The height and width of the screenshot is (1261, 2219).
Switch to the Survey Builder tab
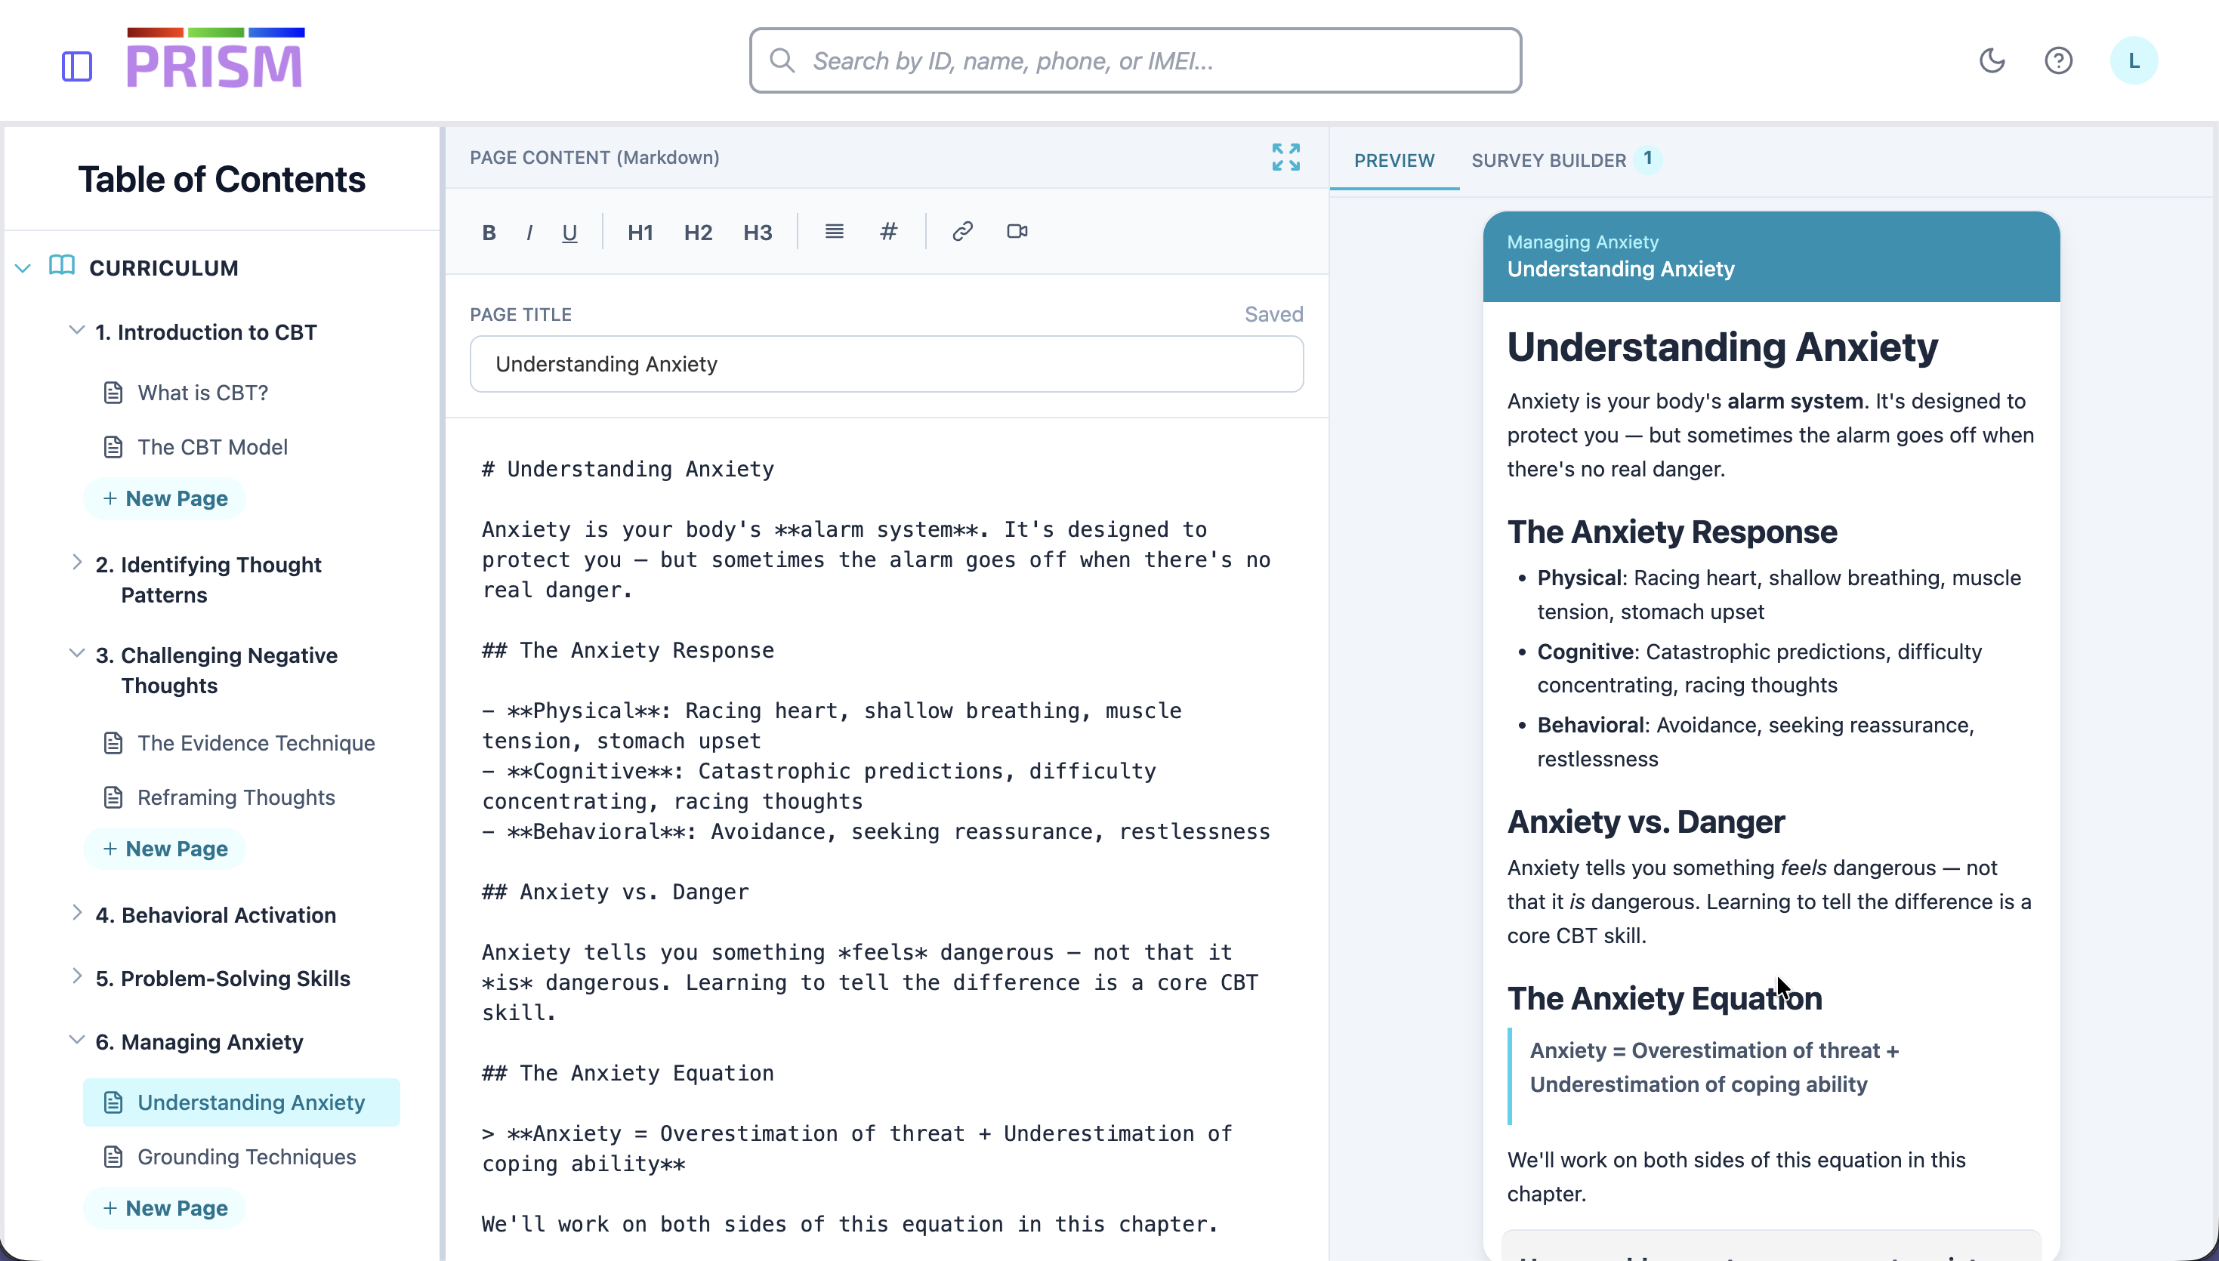coord(1548,159)
